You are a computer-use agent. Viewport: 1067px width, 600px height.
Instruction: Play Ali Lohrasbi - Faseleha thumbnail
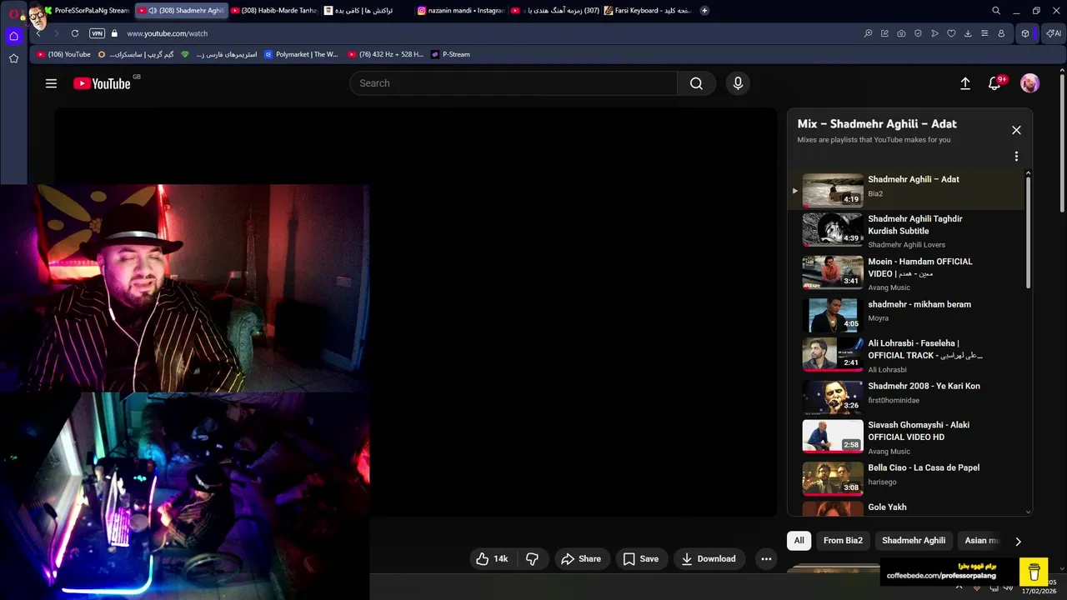click(833, 353)
